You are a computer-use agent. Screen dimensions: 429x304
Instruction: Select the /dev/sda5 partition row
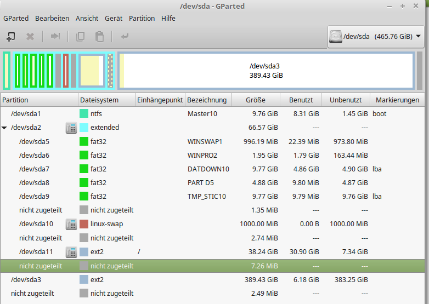point(212,141)
